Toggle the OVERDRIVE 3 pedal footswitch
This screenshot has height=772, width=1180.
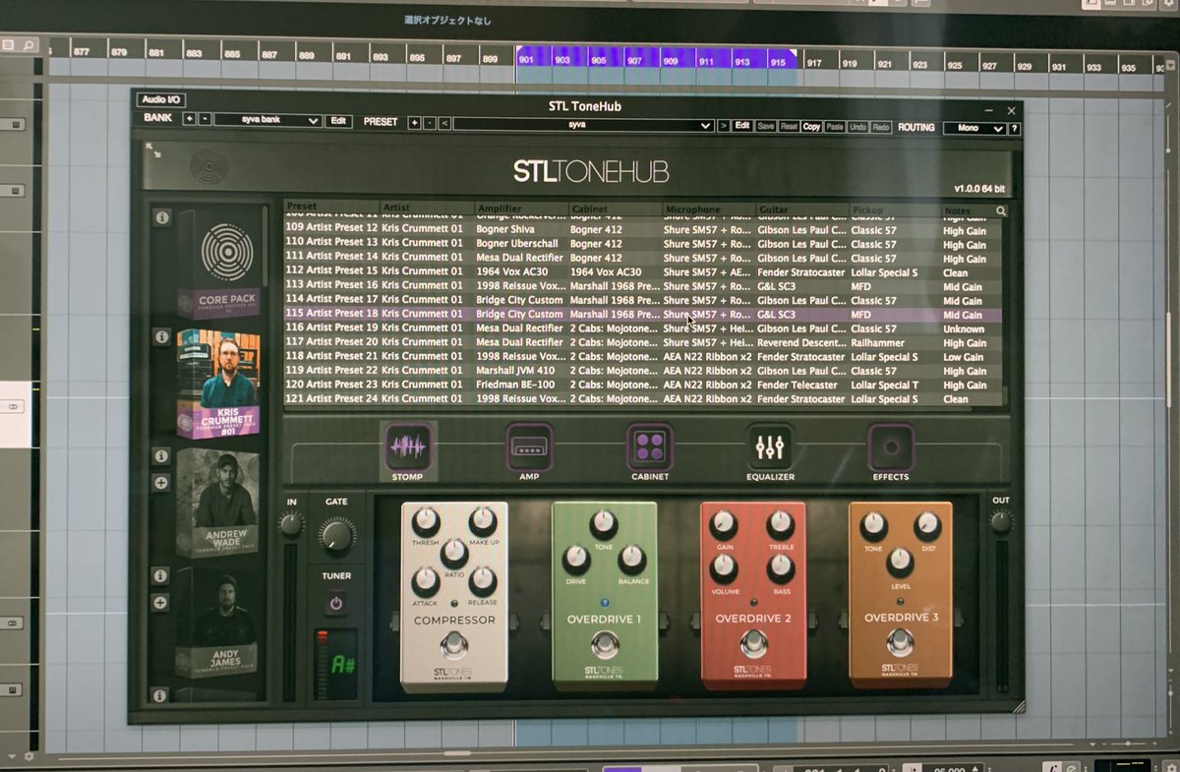coord(900,643)
